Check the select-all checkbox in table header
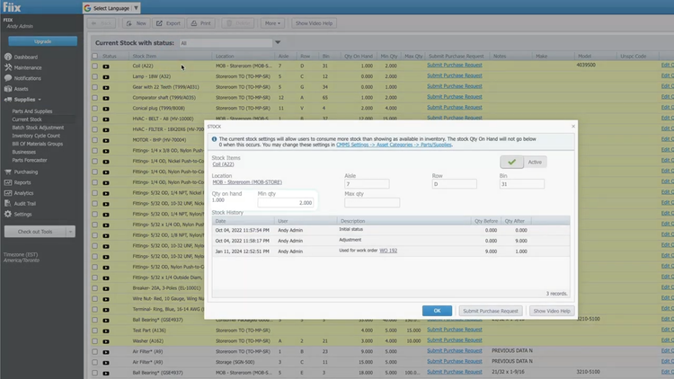The width and height of the screenshot is (674, 379). 95,56
